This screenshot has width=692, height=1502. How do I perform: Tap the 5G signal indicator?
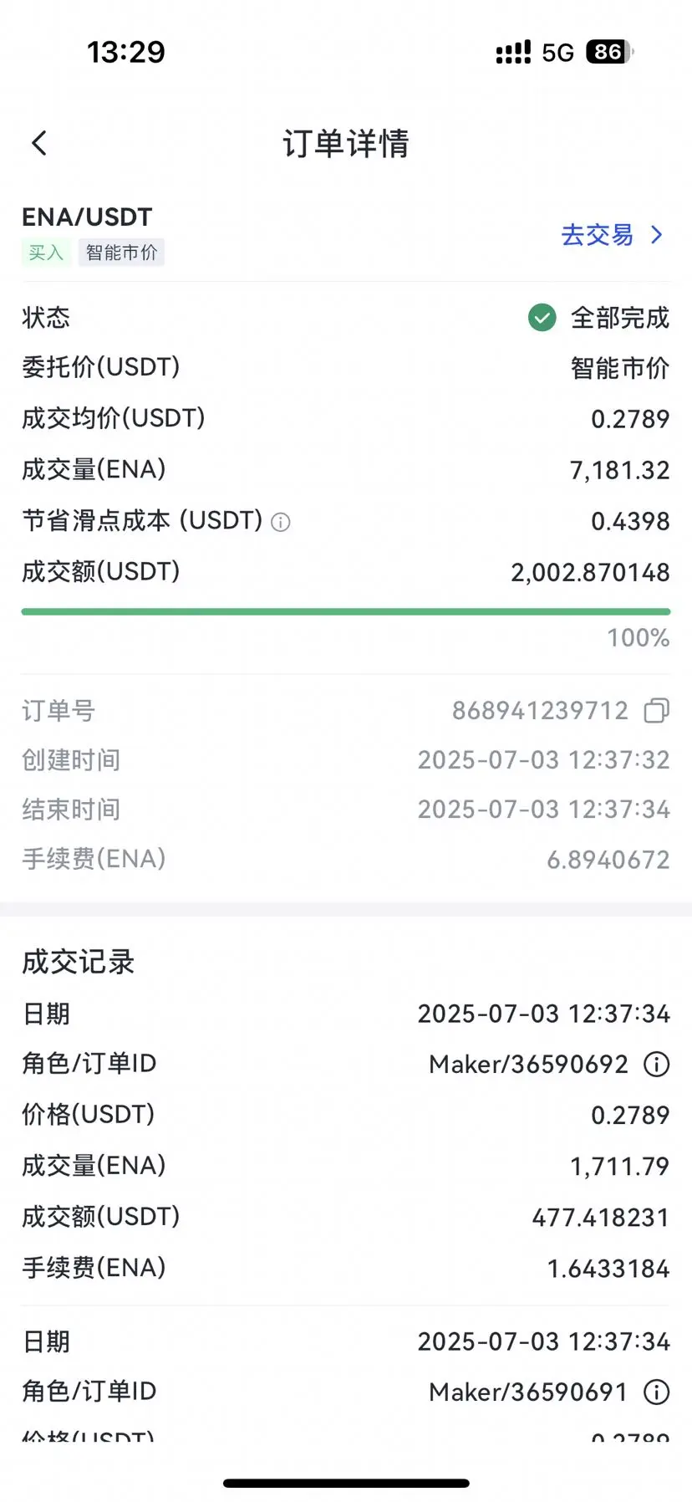coord(557,53)
